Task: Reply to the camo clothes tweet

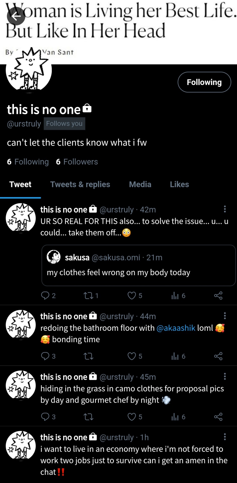Action: (x=45, y=417)
